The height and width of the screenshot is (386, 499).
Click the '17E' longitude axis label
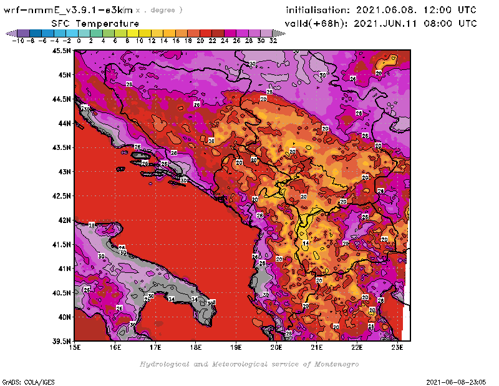click(155, 347)
